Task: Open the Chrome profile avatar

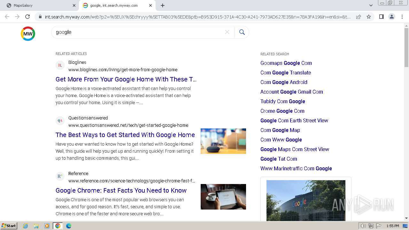Action: click(391, 17)
